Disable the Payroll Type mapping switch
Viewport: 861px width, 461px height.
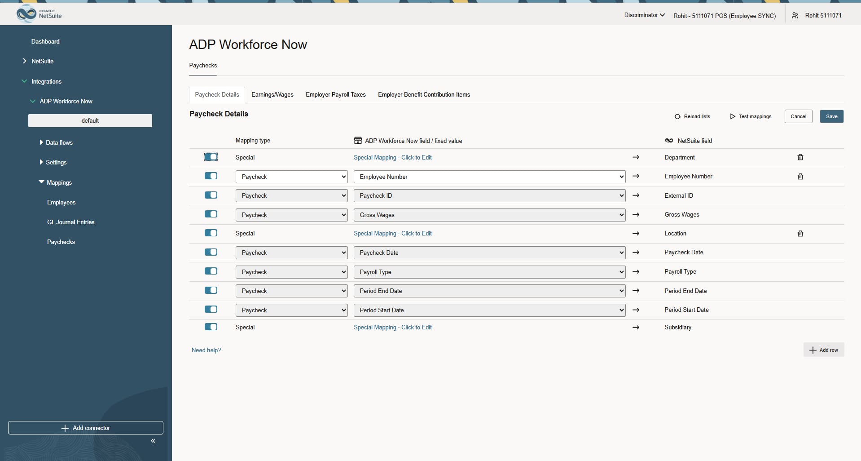[211, 271]
